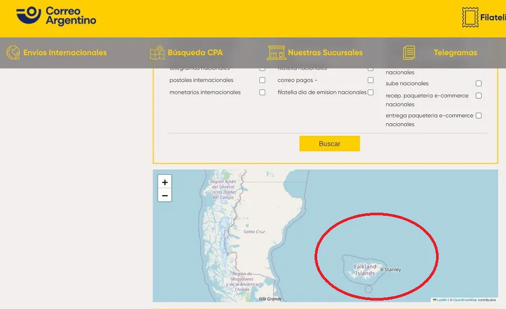Zoom out the map with minus button
Viewport: 506px width, 309px height.
pyautogui.click(x=165, y=195)
